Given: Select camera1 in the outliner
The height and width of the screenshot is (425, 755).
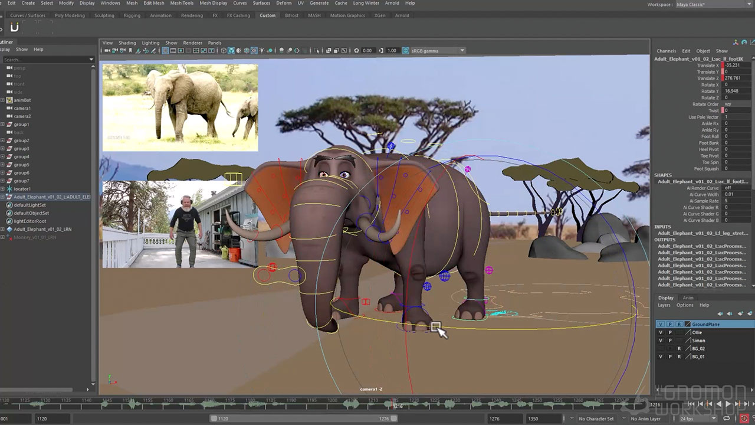Looking at the screenshot, I should (22, 109).
